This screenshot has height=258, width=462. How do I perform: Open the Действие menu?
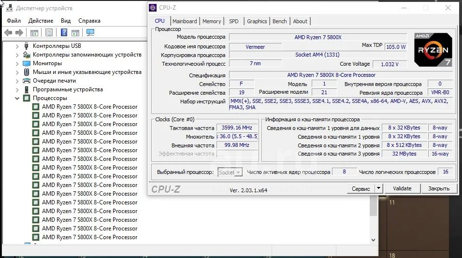point(41,21)
